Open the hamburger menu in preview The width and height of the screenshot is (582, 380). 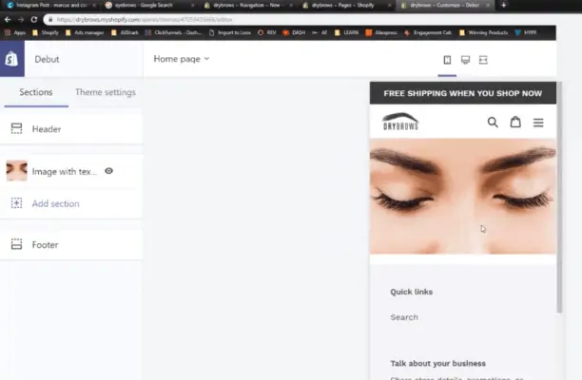(538, 123)
